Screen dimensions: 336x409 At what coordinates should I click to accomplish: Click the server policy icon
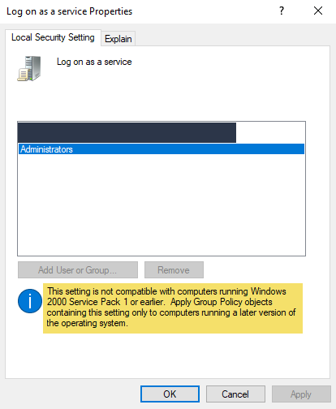[x=29, y=68]
